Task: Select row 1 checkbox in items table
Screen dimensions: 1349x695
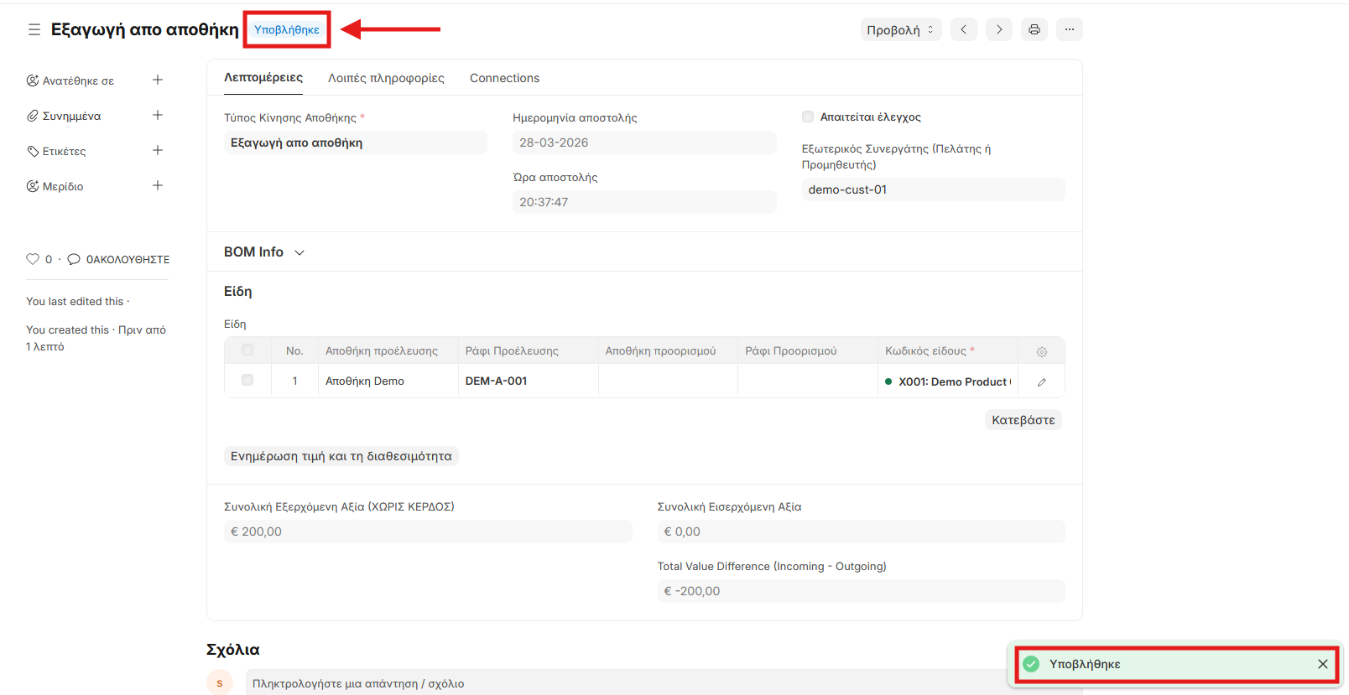Action: click(x=247, y=381)
